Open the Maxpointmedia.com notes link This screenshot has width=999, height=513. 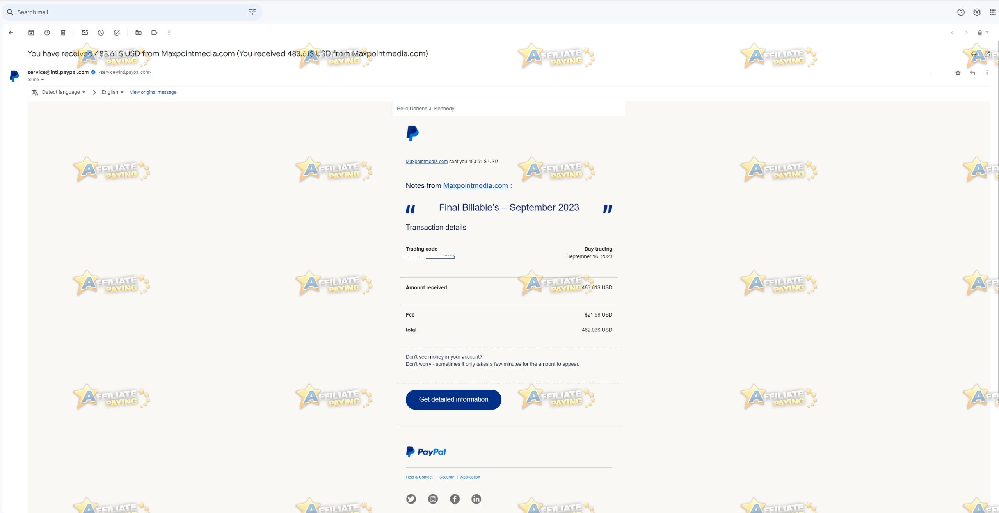click(475, 186)
